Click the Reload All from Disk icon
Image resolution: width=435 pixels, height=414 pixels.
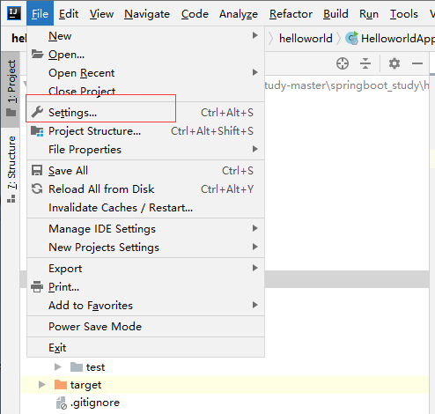coord(37,189)
